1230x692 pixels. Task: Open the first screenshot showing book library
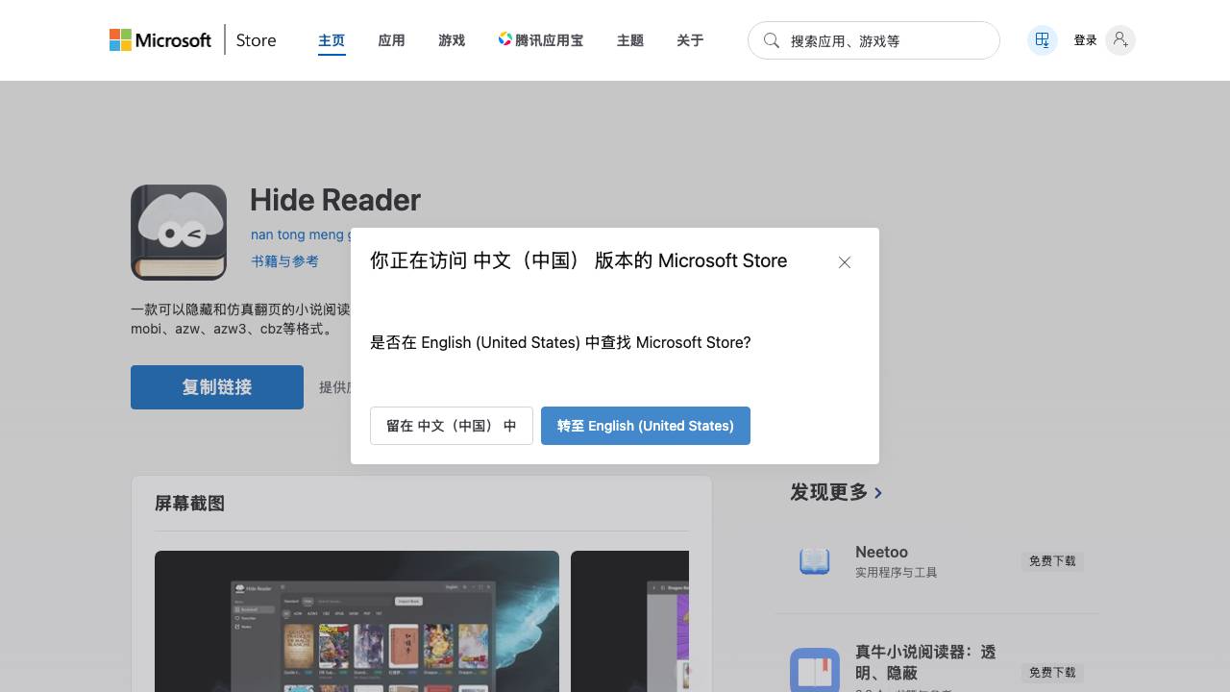click(x=357, y=621)
